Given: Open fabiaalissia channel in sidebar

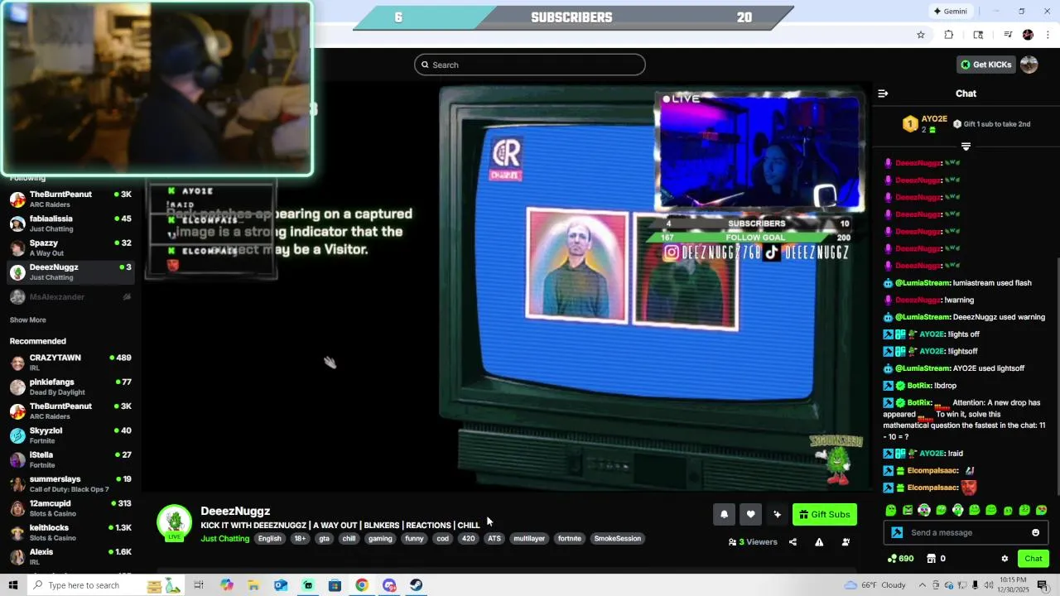Looking at the screenshot, I should click(70, 223).
